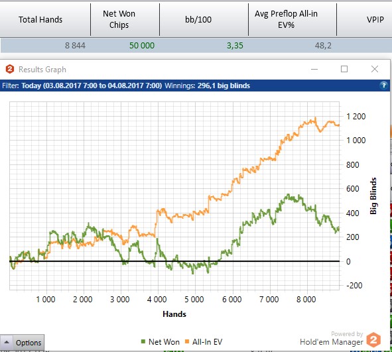Click the orange All-In EV legend swatch
Image resolution: width=392 pixels, height=352 pixels.
187,341
